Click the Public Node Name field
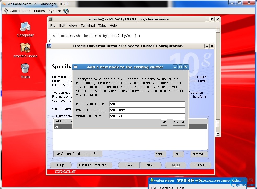The width and height of the screenshot is (257, 189). click(x=147, y=104)
